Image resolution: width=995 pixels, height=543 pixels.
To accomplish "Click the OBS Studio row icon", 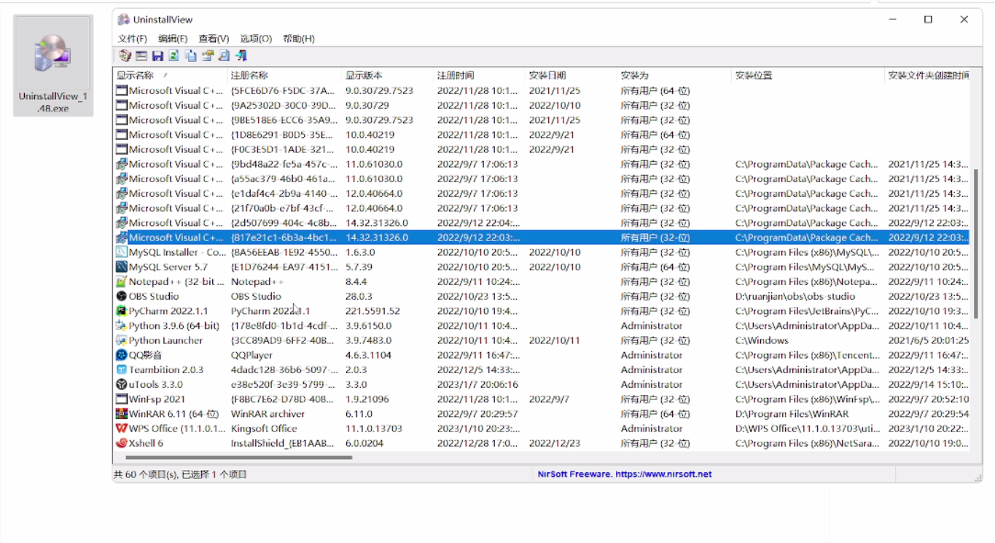I will tap(122, 297).
